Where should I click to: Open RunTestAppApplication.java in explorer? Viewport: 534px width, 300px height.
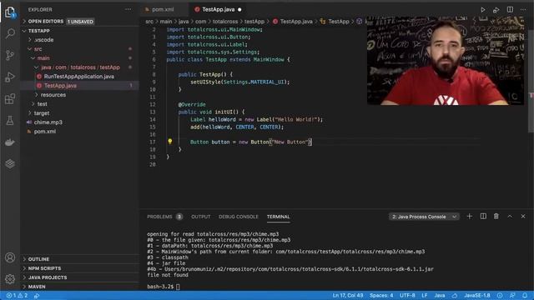point(80,77)
